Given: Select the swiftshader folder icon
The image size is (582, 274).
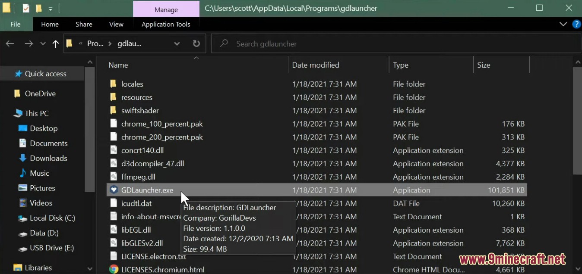Looking at the screenshot, I should (114, 110).
